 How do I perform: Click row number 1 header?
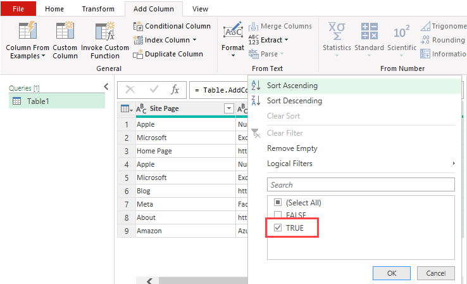127,124
